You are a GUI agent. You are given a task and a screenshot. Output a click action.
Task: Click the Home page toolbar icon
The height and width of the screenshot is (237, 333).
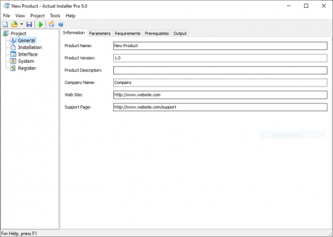tap(51, 24)
